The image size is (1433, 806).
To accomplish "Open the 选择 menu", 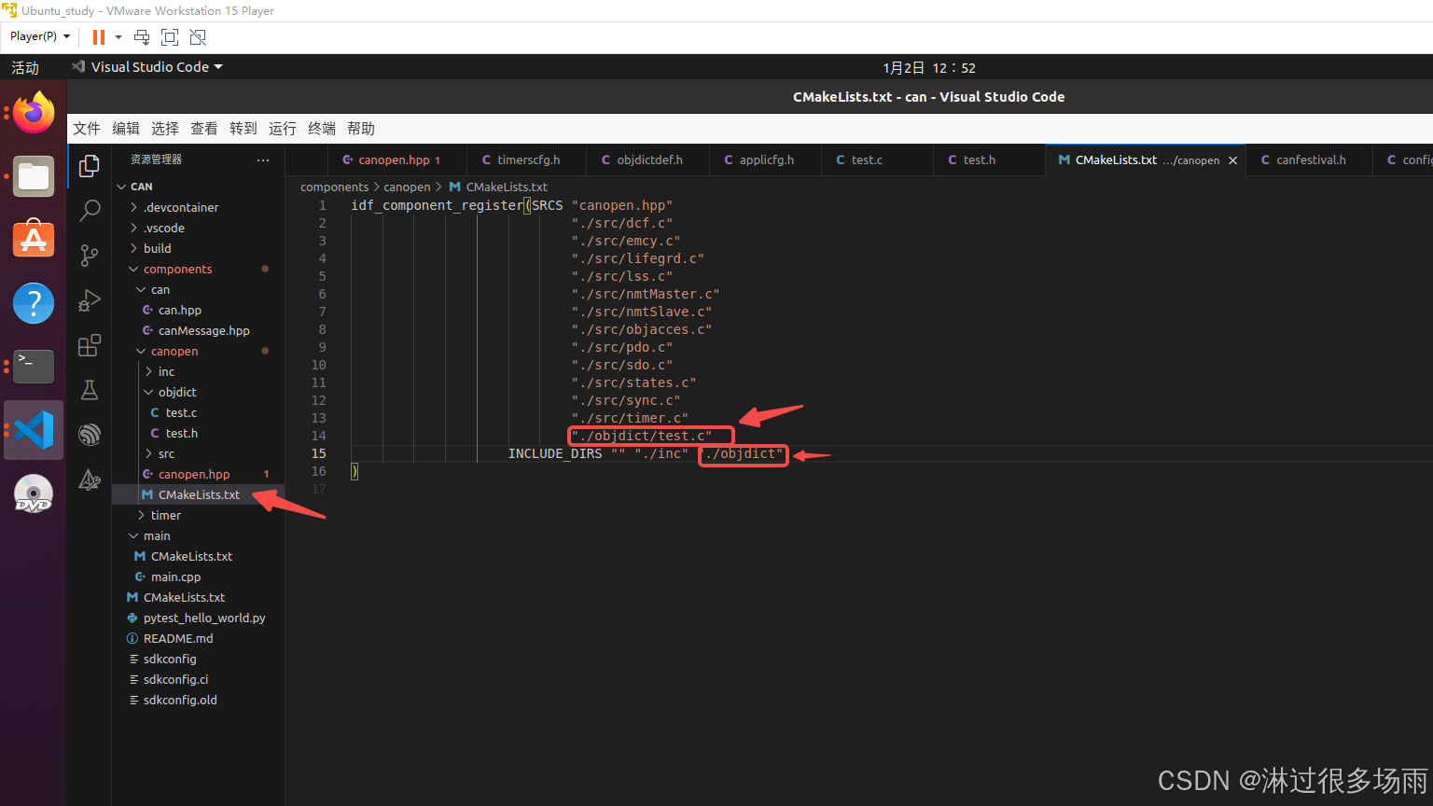I will (165, 129).
